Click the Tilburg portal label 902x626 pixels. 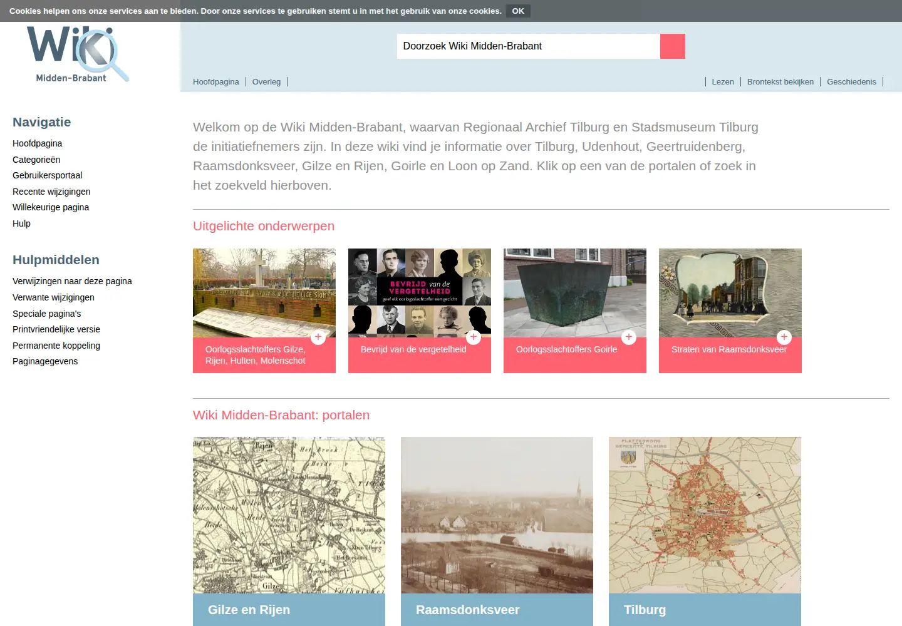[x=645, y=610]
